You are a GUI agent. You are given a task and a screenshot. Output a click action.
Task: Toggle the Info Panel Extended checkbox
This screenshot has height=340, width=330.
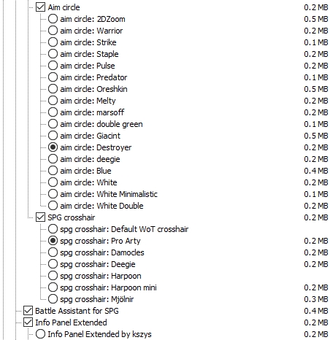tap(28, 322)
